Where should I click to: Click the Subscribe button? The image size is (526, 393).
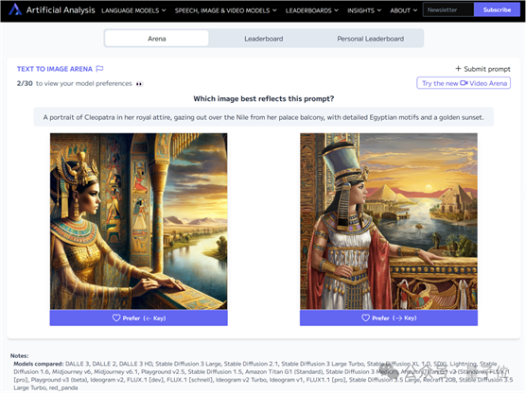coord(497,9)
